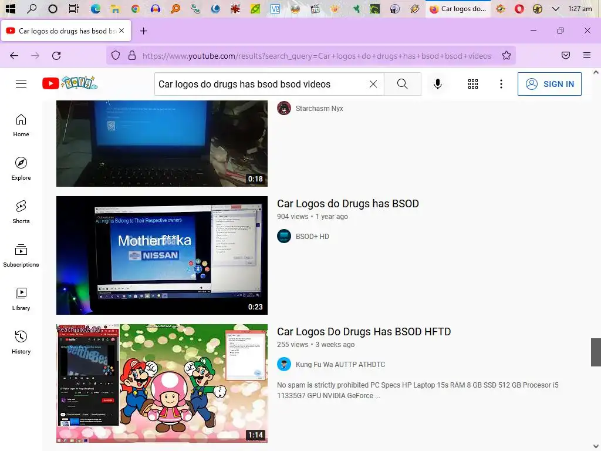Open YouTube settings three-dot menu

point(501,84)
